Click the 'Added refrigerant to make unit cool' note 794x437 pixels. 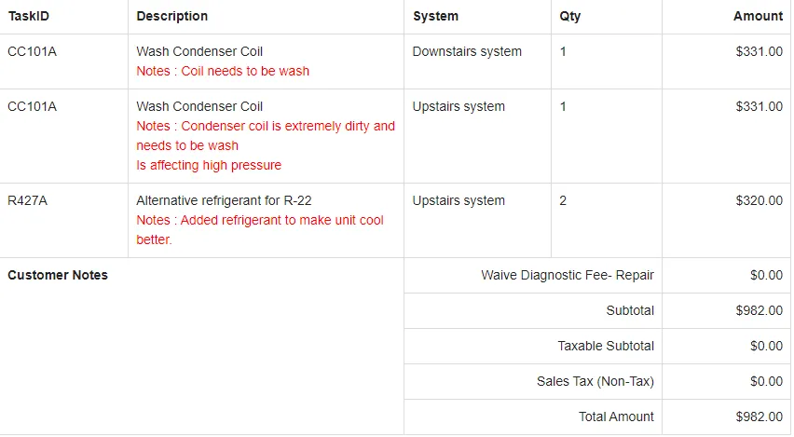click(260, 220)
